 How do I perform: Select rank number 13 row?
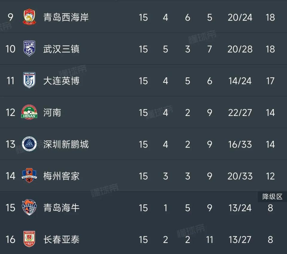[x=143, y=144]
